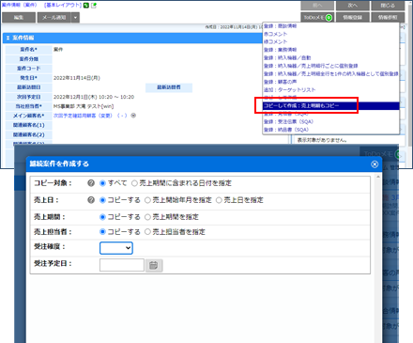Choose コピーして作成：売上明細もコピー menu item
The height and width of the screenshot is (343, 413).
[331, 106]
